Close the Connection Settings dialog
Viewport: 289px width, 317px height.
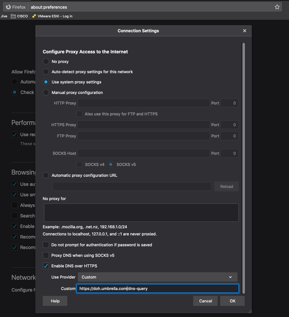click(245, 31)
